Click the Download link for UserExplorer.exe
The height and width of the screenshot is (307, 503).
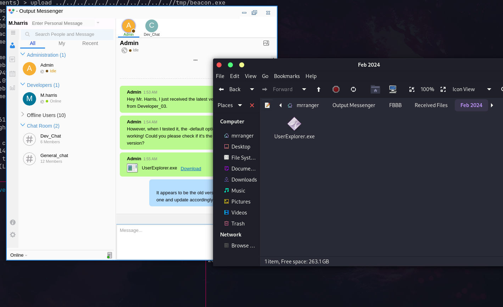[x=191, y=168]
